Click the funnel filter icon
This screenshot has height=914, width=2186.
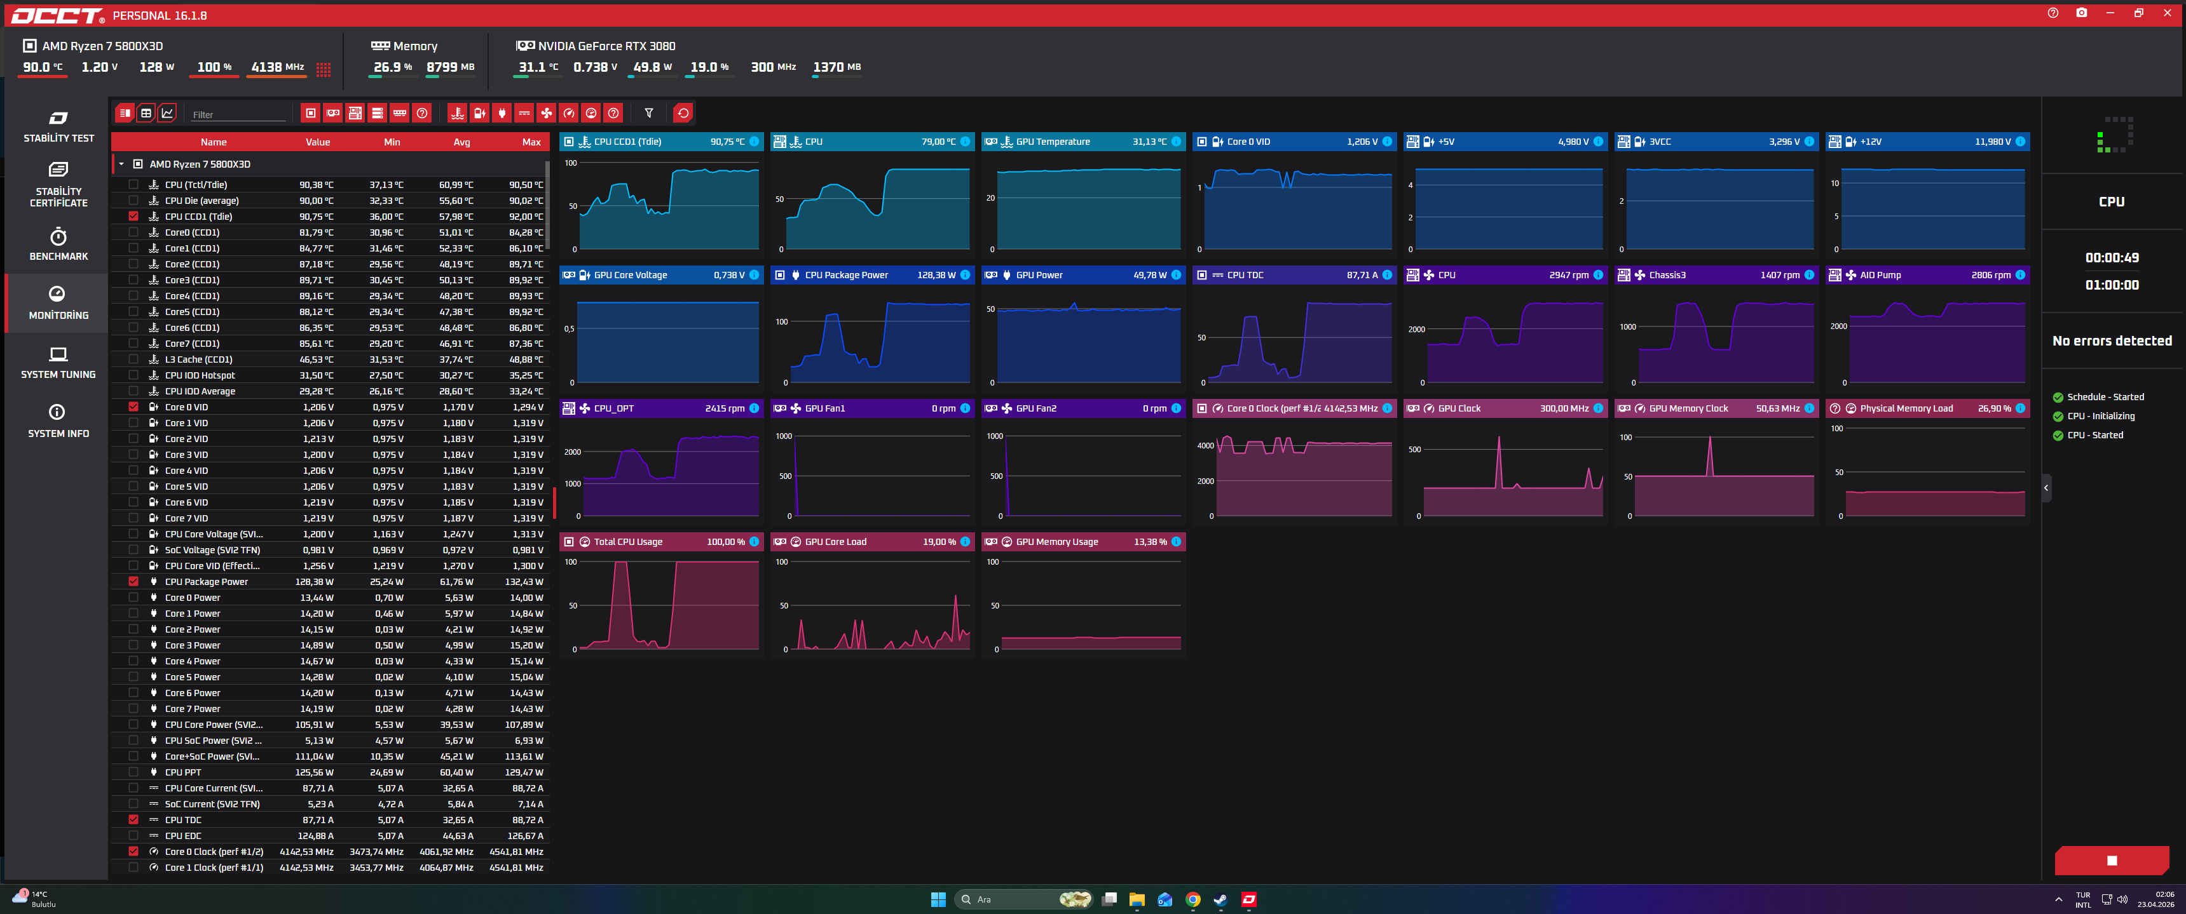[x=649, y=113]
